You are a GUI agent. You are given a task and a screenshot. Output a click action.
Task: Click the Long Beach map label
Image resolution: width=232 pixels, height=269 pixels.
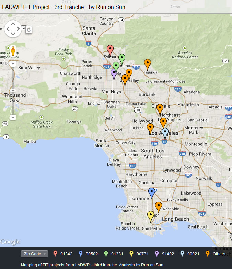(176, 219)
